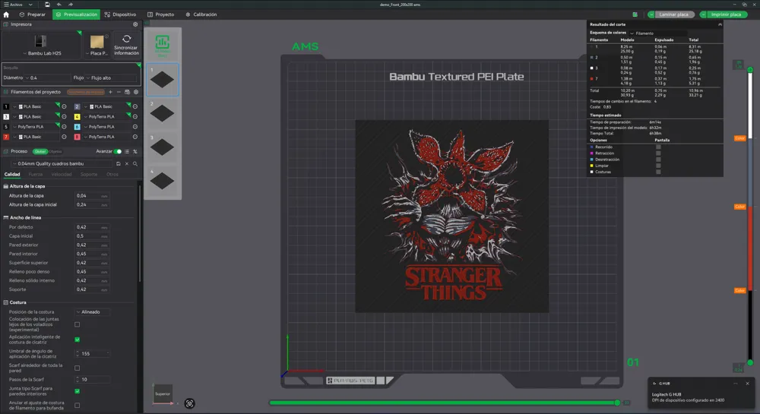The image size is (760, 414).
Task: Undo last action with the back arrow
Action: [59, 5]
